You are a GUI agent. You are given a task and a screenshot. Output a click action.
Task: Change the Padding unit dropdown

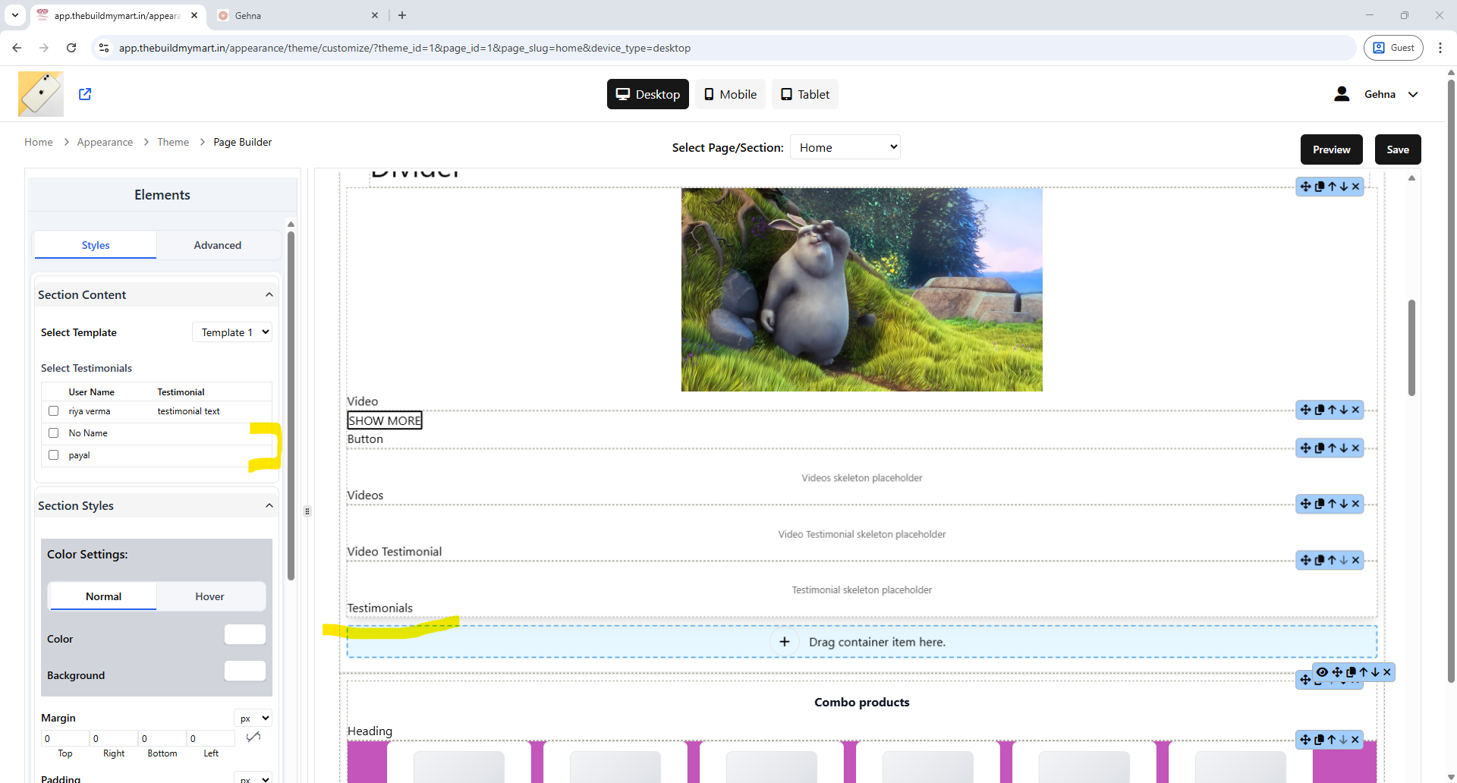[253, 778]
